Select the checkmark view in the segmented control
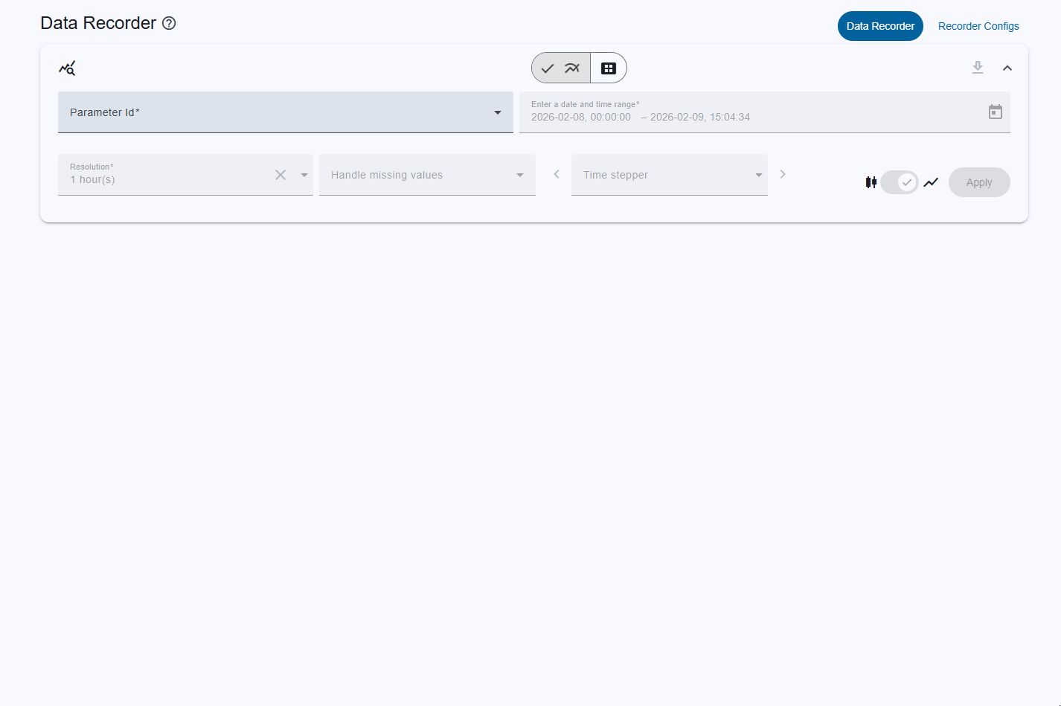Viewport: 1061px width, 706px height. [x=547, y=68]
